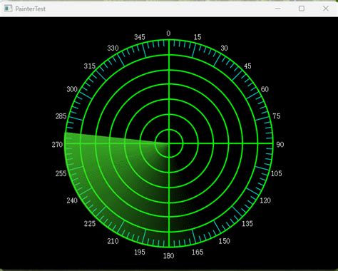Minimize the PainterTest window
338x271 pixels.
[x=277, y=9]
